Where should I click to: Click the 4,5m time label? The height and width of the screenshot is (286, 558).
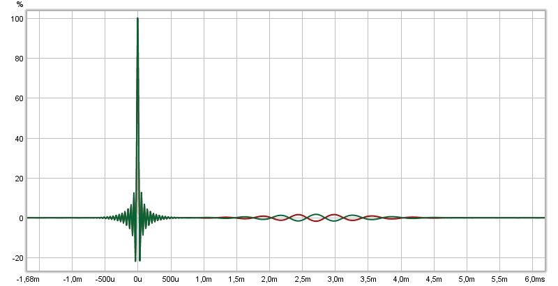(x=434, y=280)
